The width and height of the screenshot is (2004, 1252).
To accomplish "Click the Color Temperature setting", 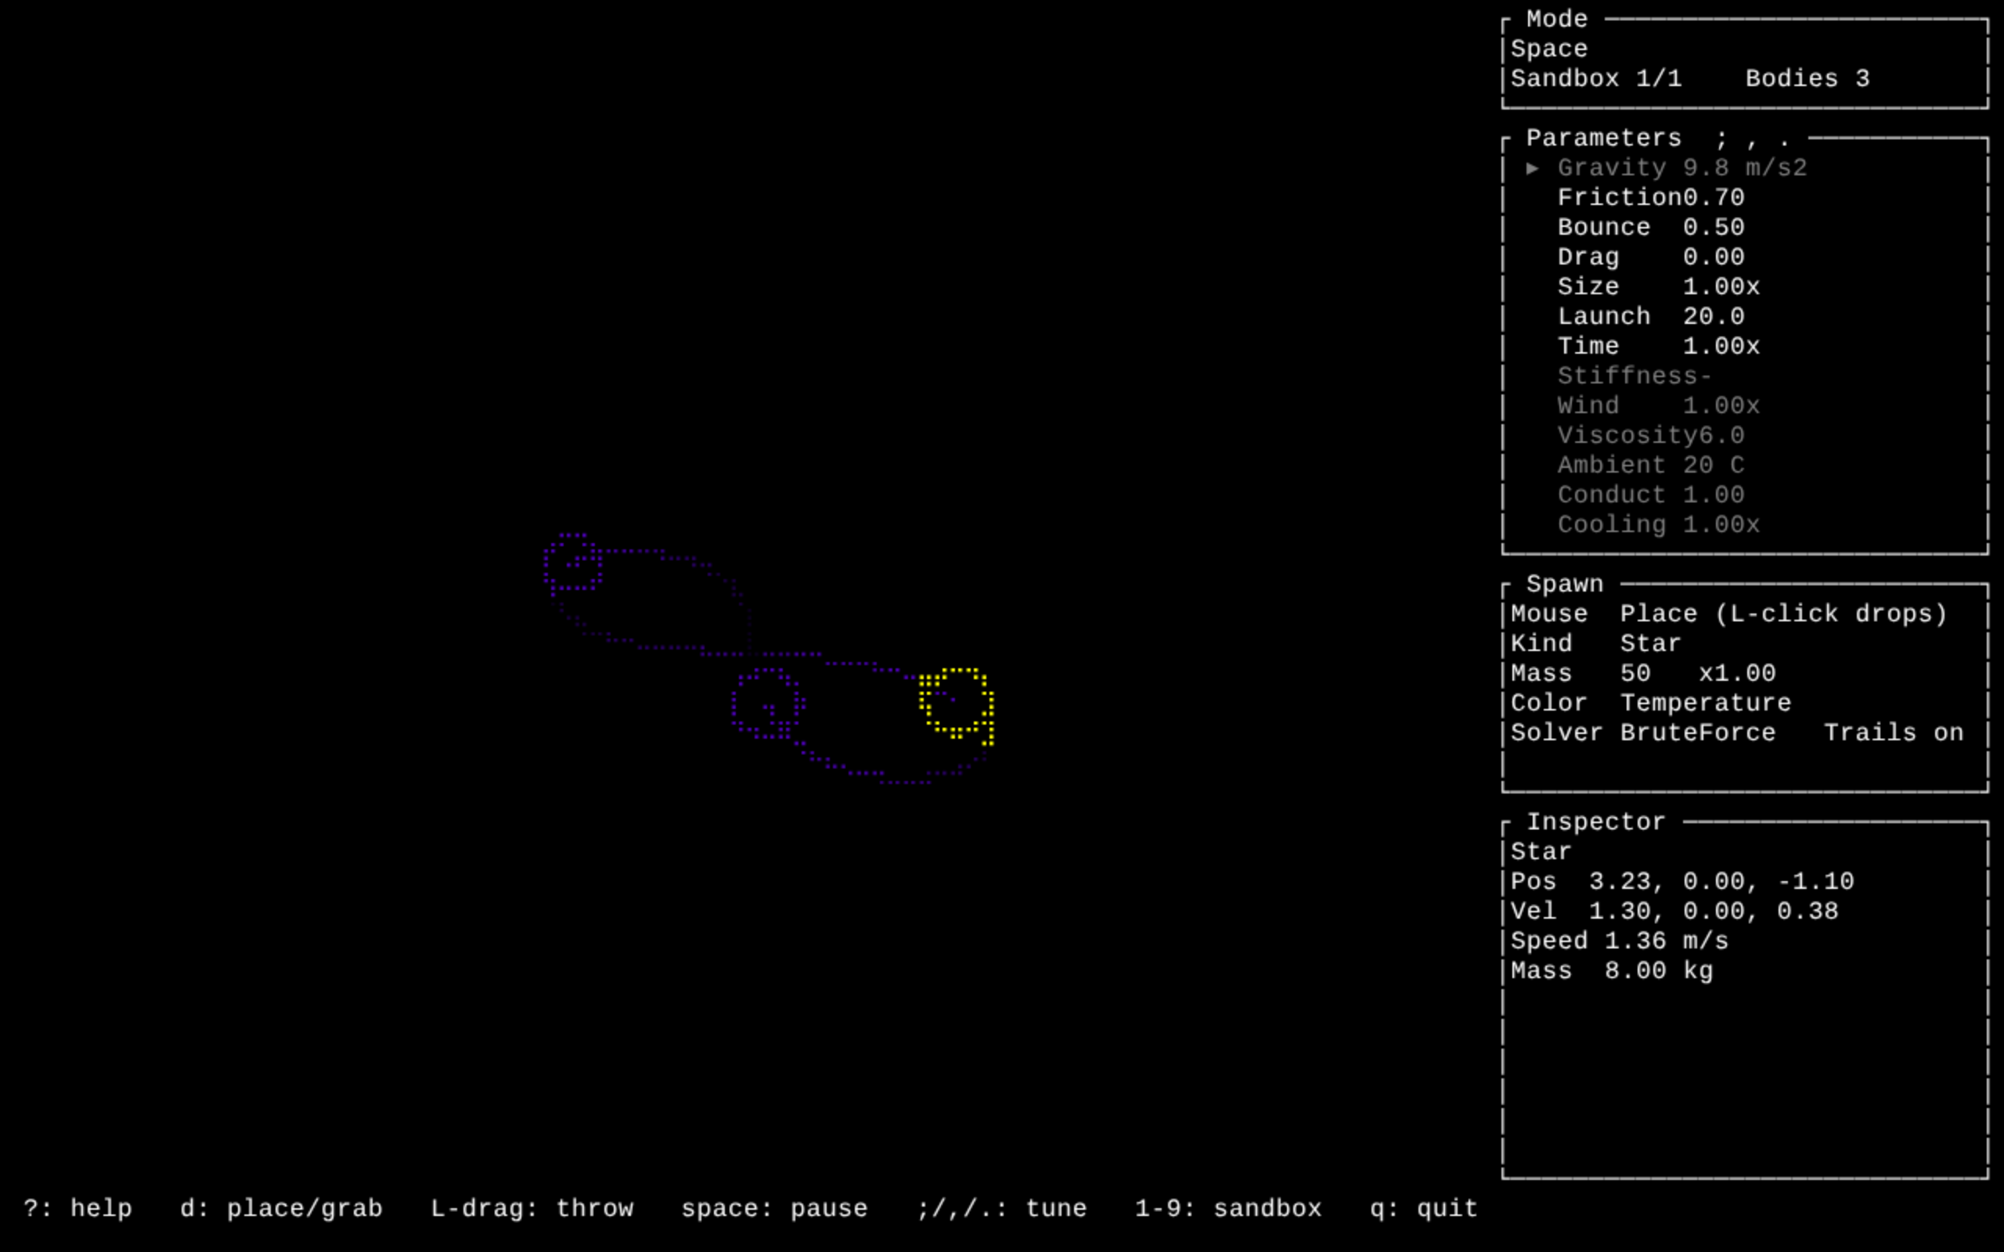I will coord(1650,703).
